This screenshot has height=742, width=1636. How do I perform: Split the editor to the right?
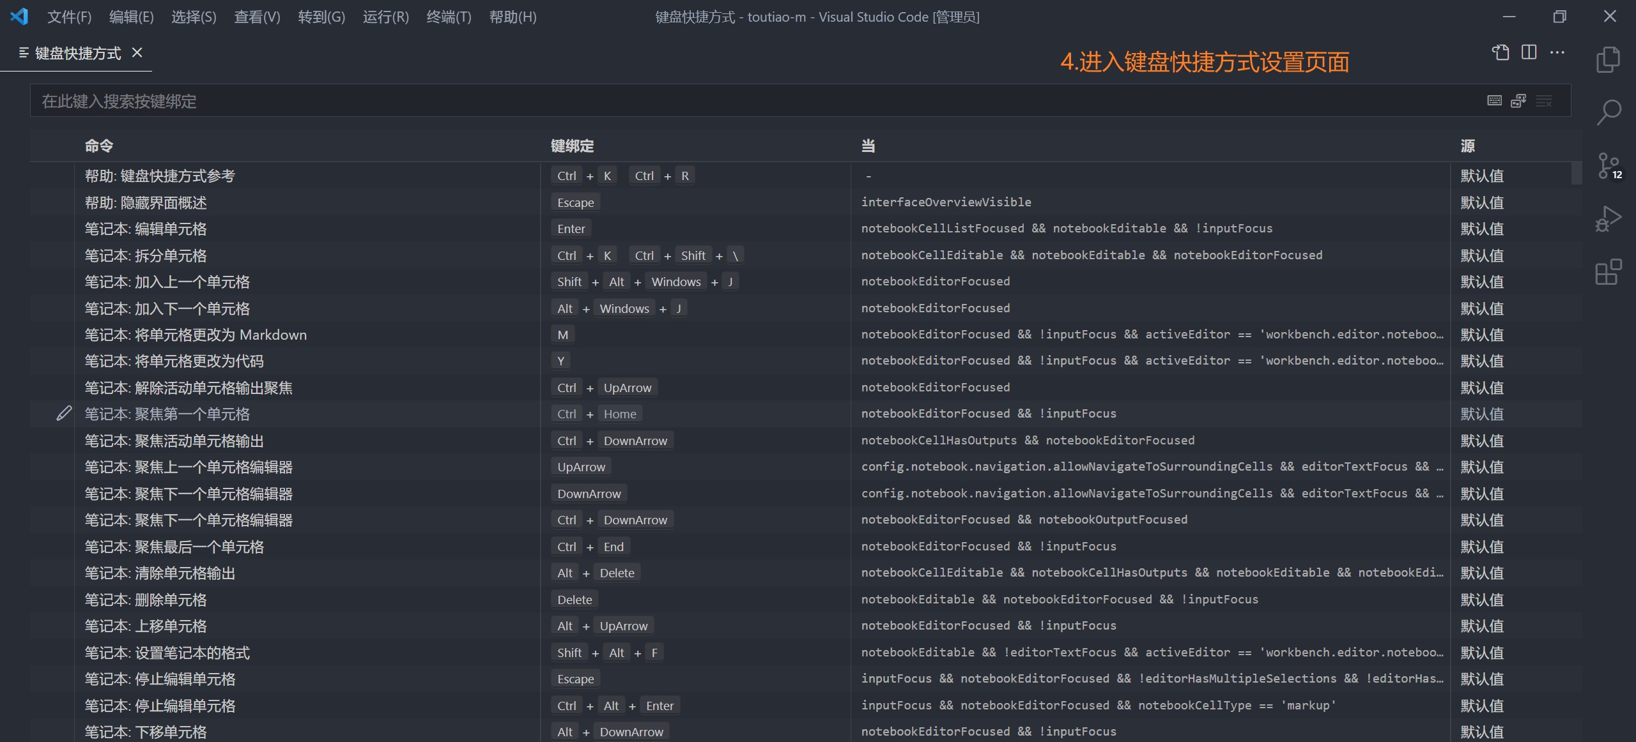1529,52
